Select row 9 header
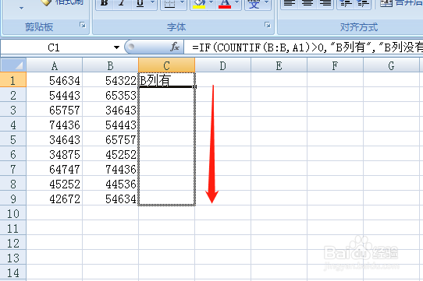The image size is (423, 281). point(13,198)
